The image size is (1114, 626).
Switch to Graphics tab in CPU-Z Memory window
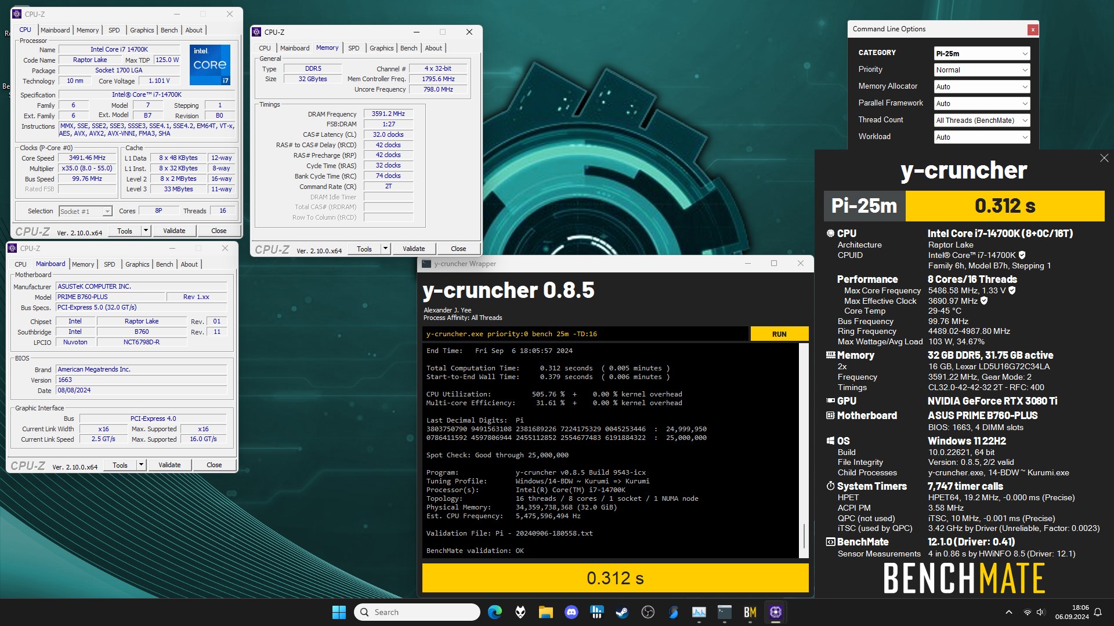(382, 48)
